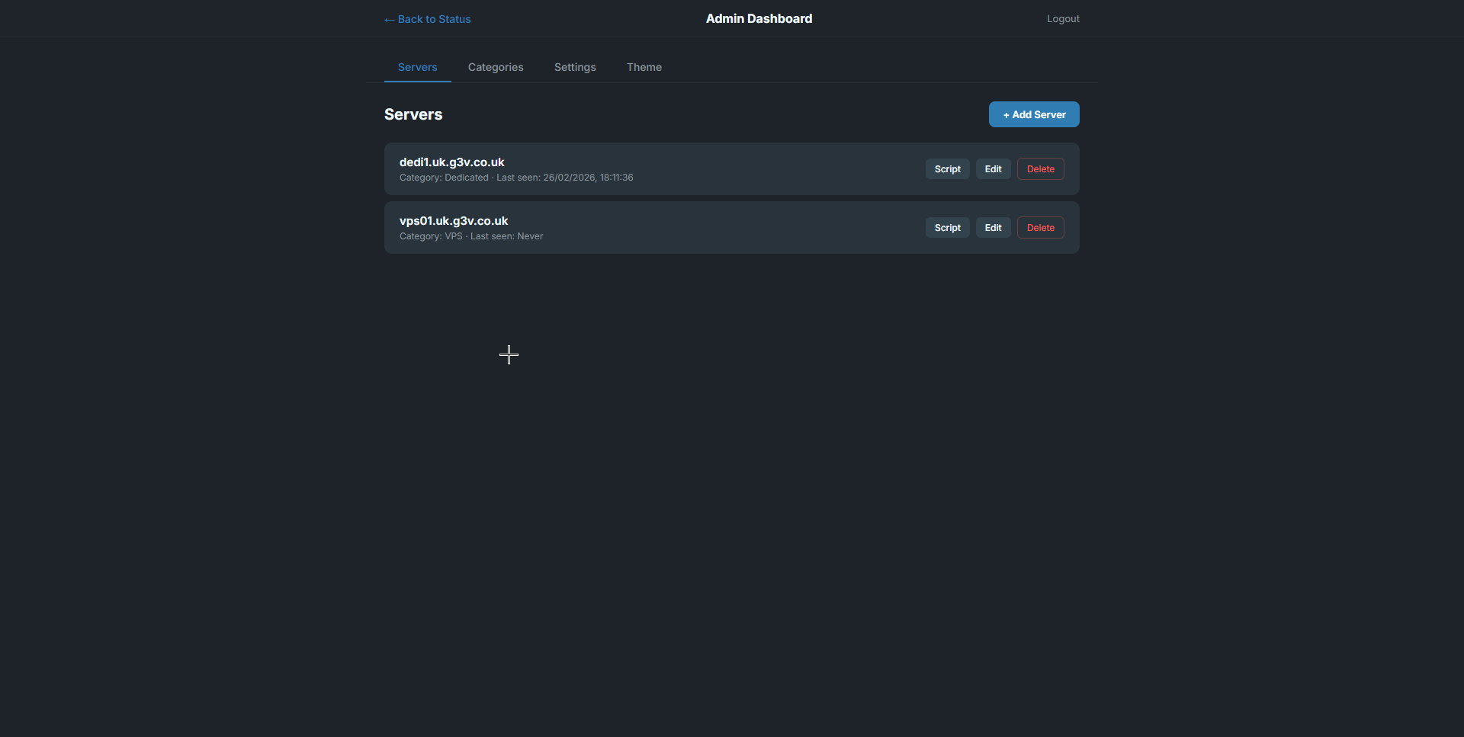Click the Servers section heading

click(413, 114)
